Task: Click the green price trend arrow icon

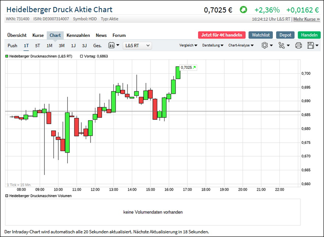Action: coord(243,10)
